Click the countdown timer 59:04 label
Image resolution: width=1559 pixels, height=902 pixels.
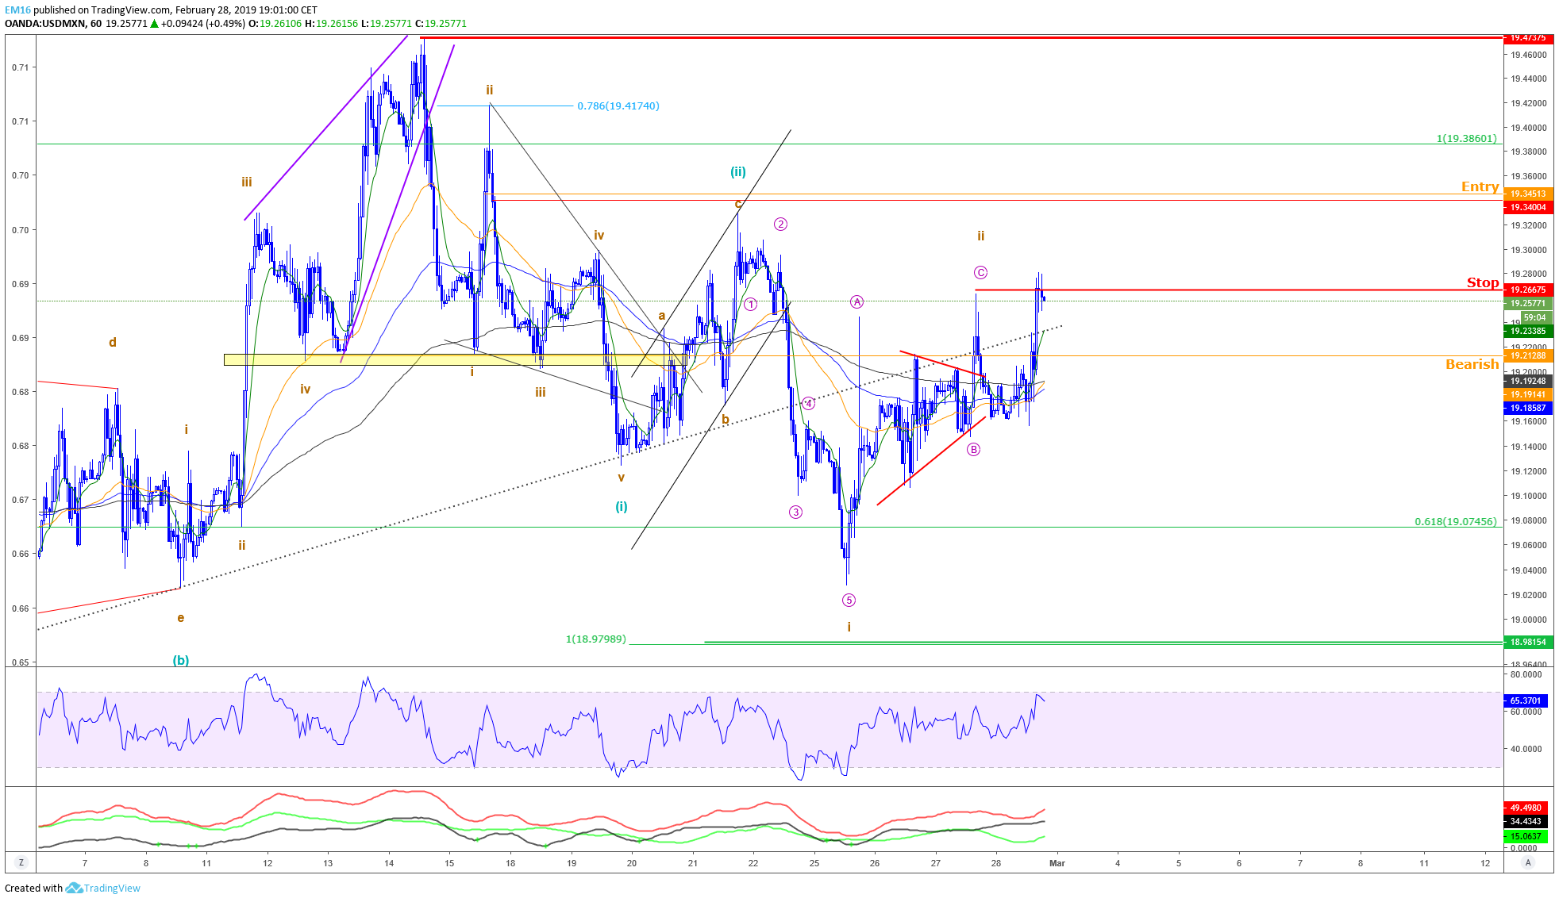(1535, 317)
